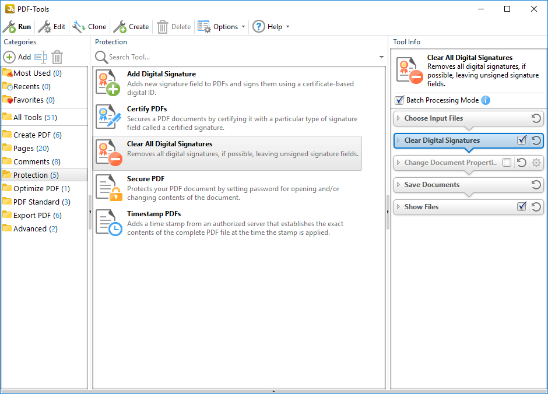Reset the Choose Input Files step
The width and height of the screenshot is (548, 394).
click(536, 118)
